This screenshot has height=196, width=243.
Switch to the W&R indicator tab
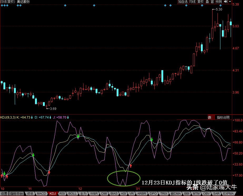pos(94,194)
